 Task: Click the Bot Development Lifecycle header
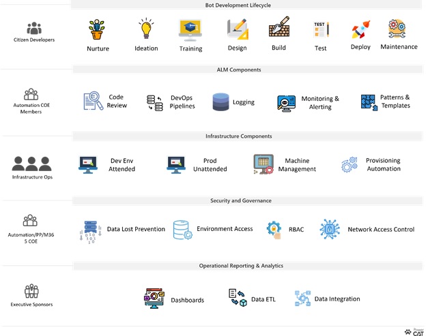246,5
